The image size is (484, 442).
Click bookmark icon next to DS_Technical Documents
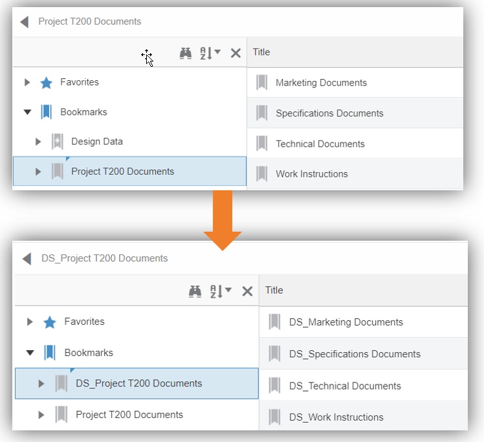[x=275, y=386]
